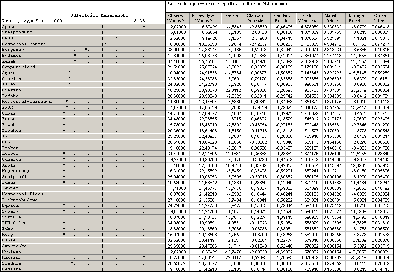Select the Mostostal-Zabrze case name
Image resolution: width=394 pixels, height=272 pixels.
[x=24, y=44]
